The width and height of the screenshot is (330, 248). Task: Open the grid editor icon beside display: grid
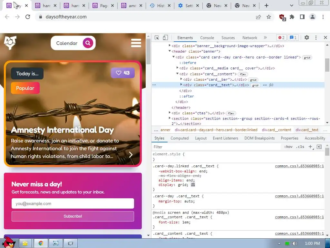193,185
